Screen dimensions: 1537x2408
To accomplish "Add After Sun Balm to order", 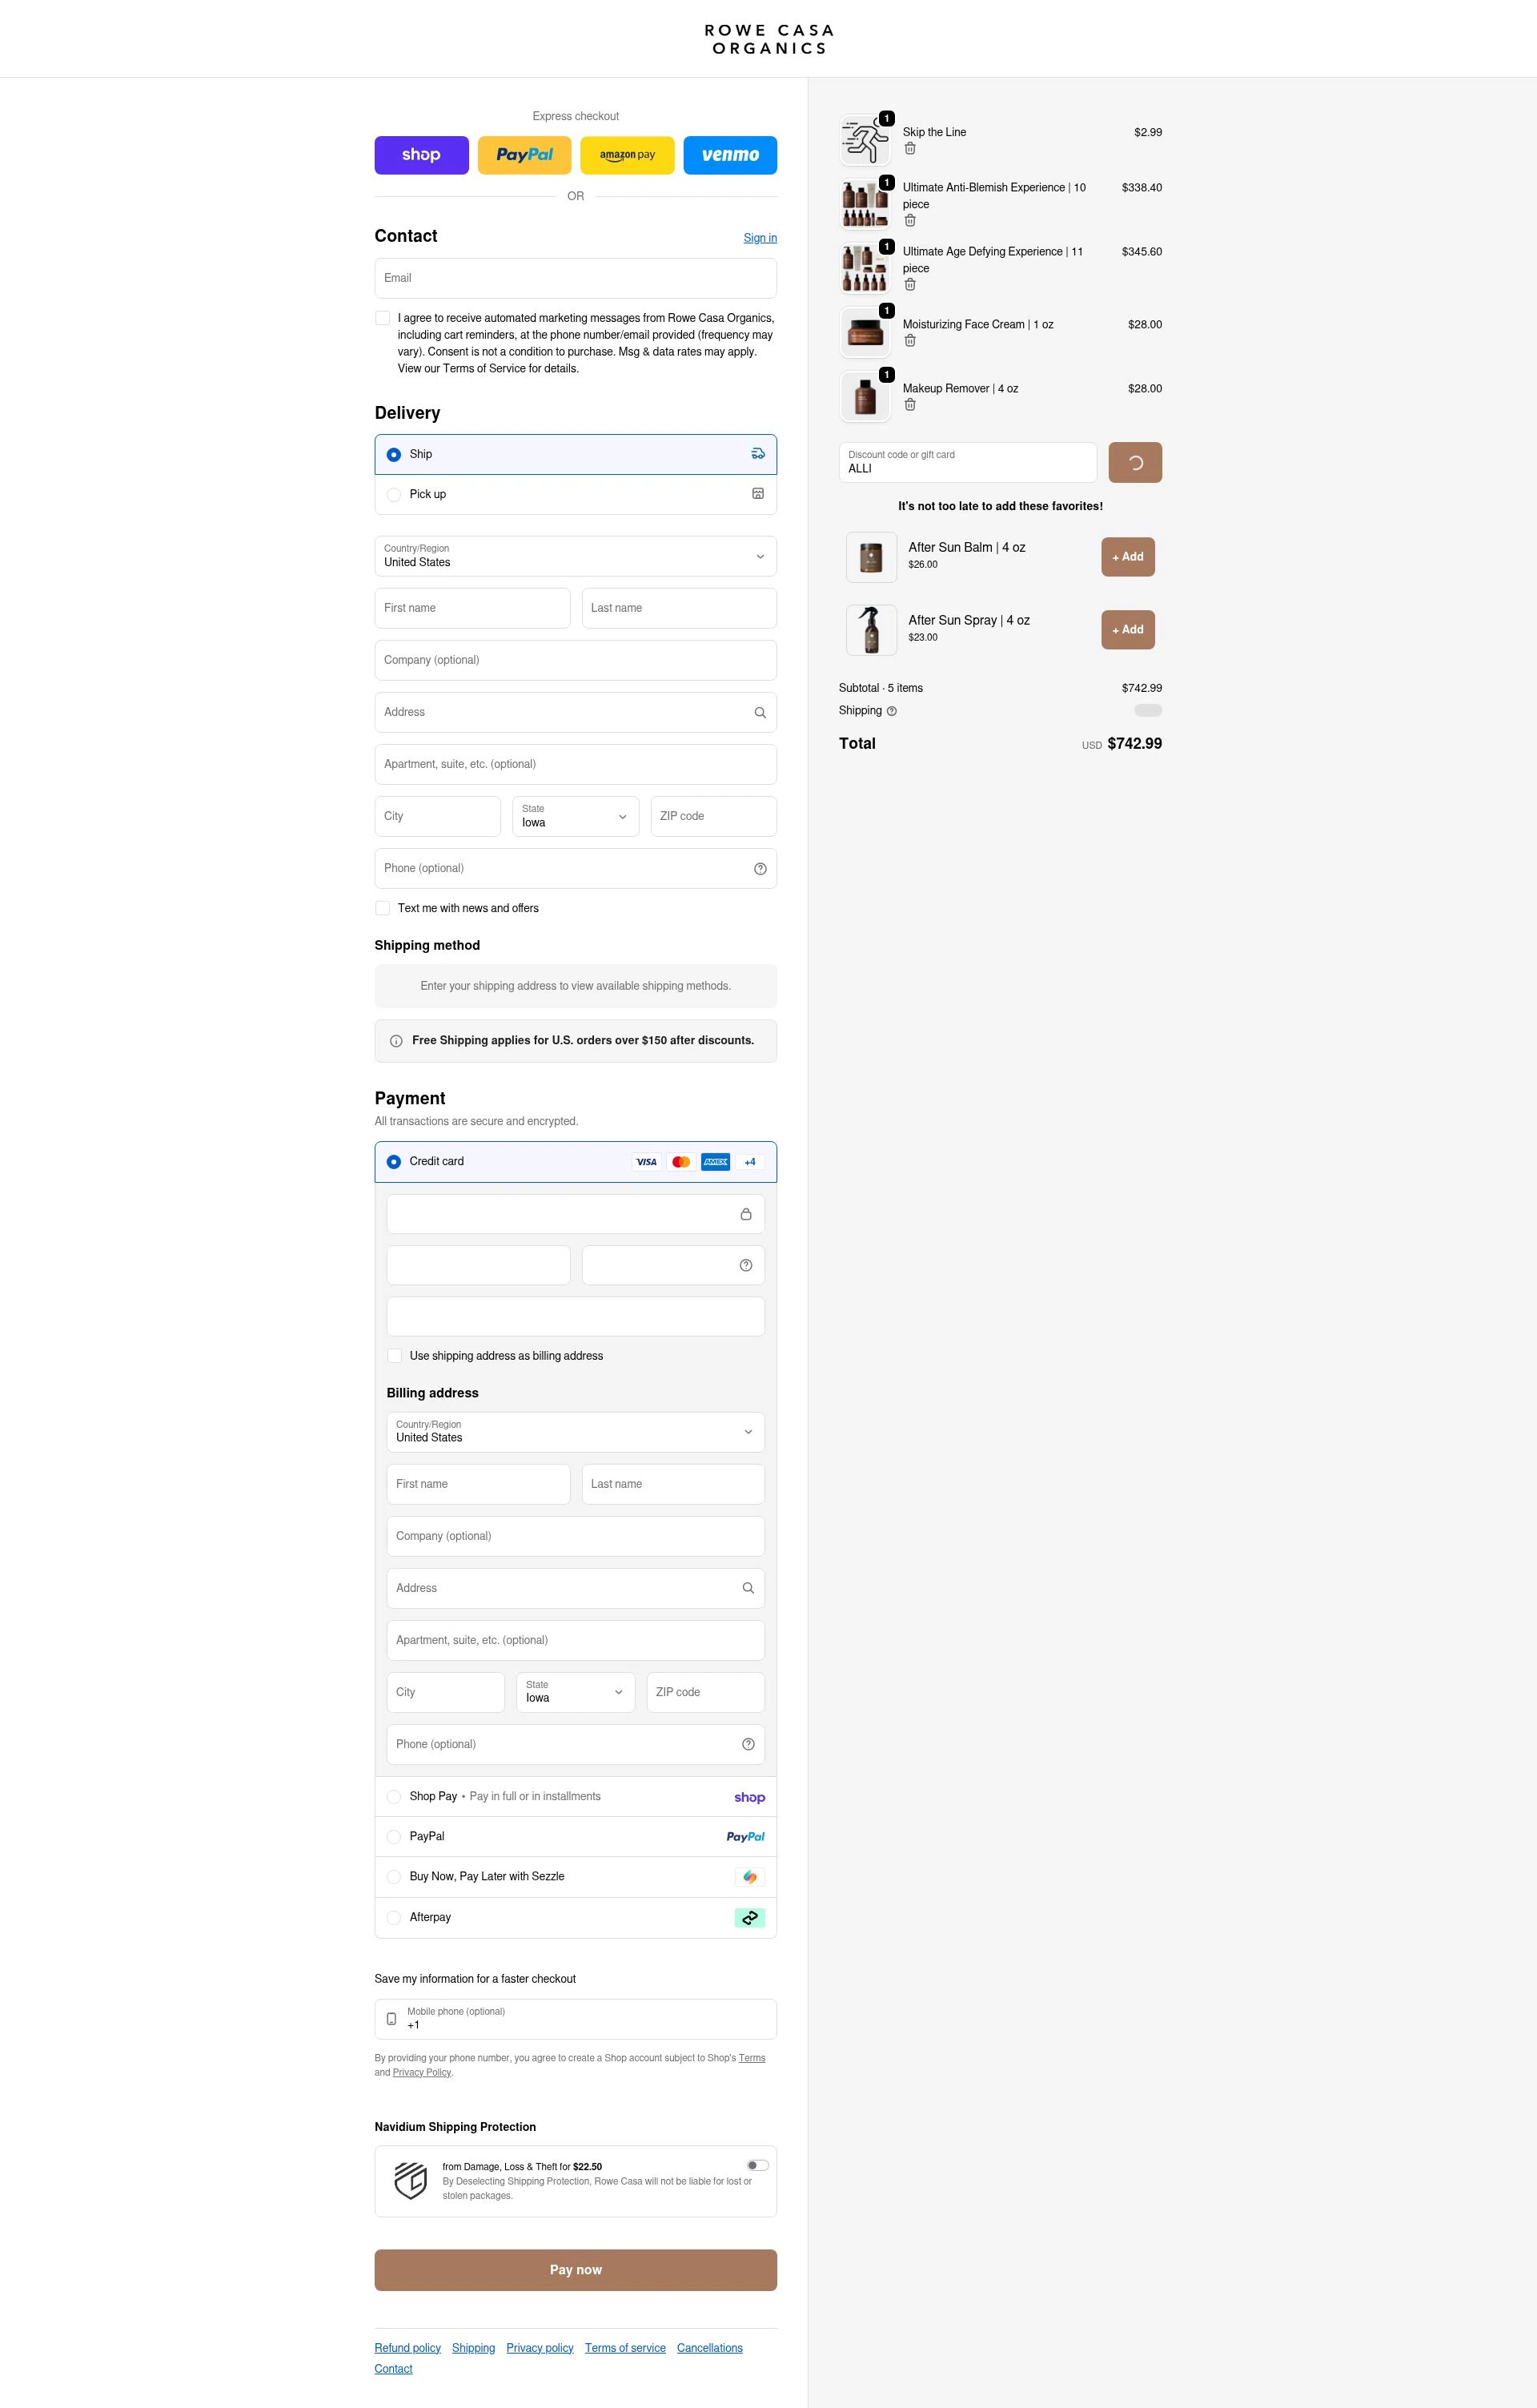I will pos(1127,557).
